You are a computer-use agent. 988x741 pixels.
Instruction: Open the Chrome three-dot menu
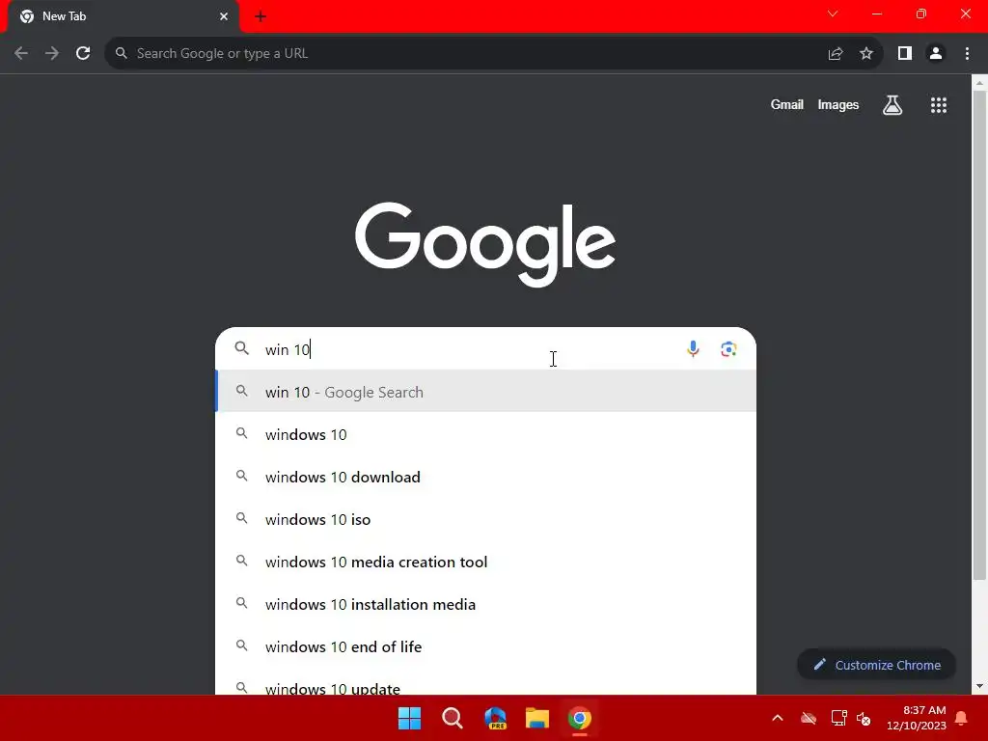tap(967, 54)
